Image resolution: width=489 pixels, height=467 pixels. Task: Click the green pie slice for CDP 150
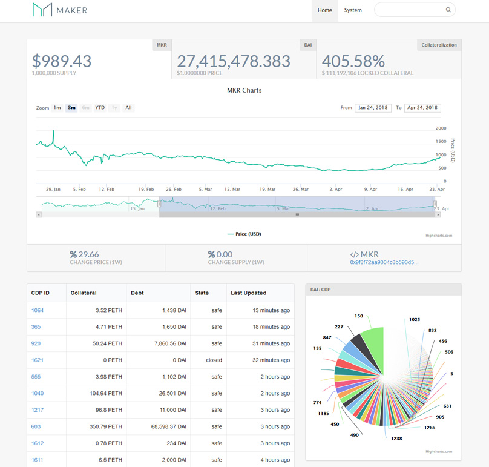(x=375, y=345)
